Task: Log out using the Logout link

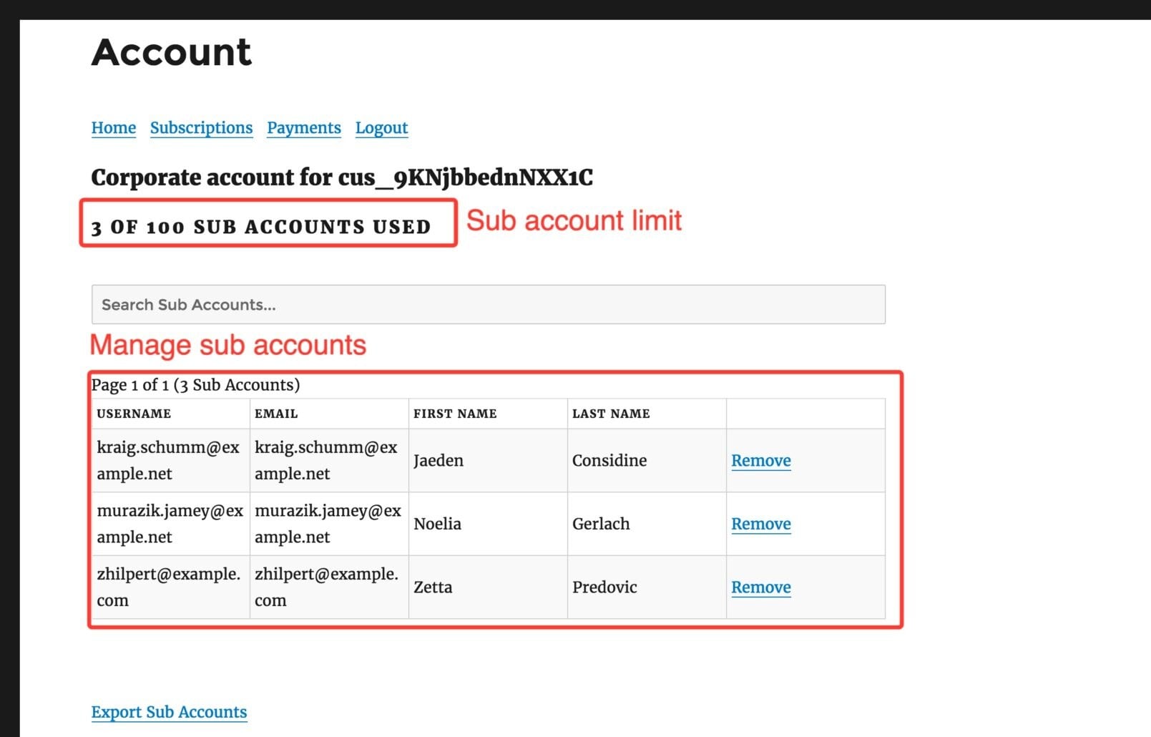Action: coord(381,127)
